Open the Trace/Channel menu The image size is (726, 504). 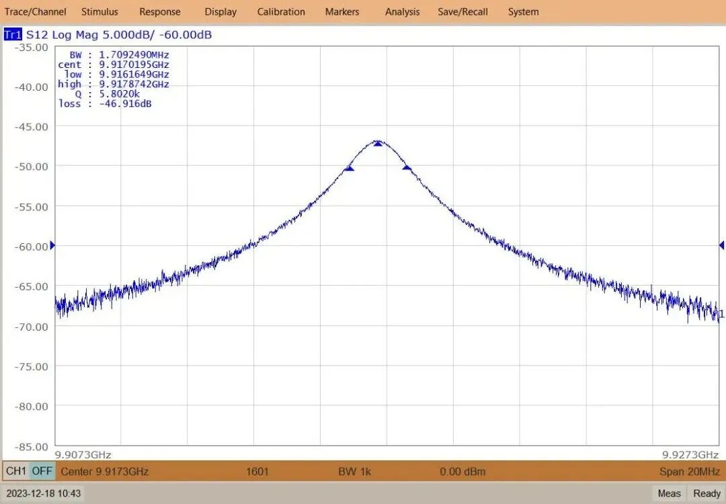click(x=35, y=11)
